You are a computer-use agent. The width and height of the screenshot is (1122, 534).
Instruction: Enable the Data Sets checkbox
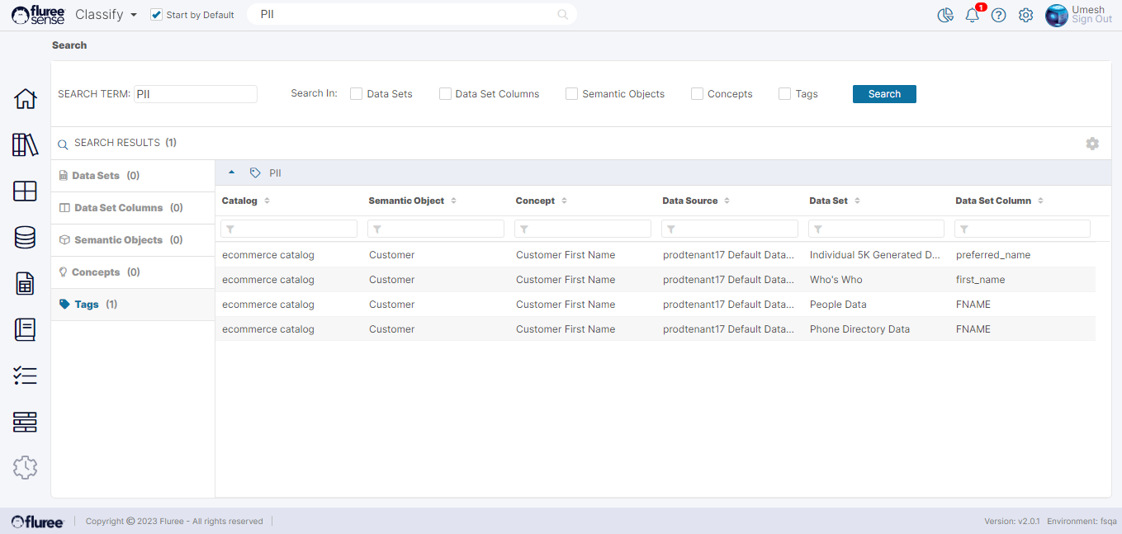coord(357,94)
